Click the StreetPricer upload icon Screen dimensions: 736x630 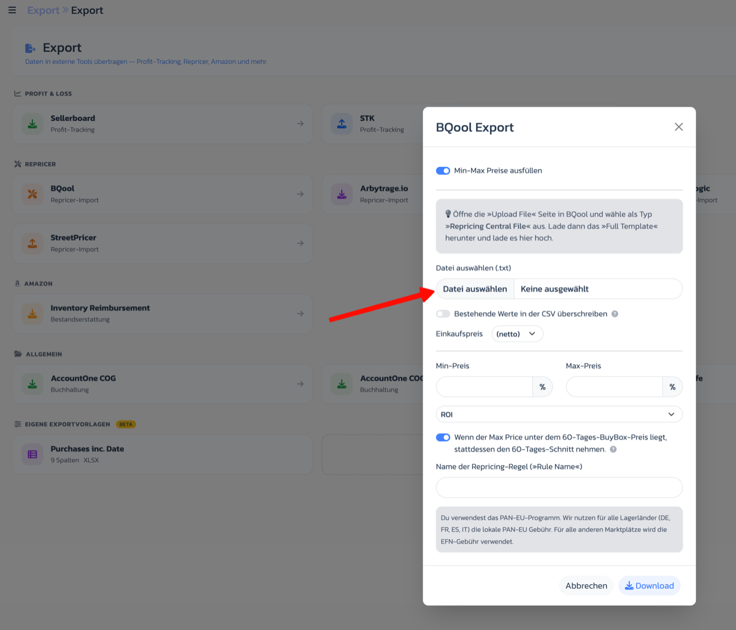point(33,244)
